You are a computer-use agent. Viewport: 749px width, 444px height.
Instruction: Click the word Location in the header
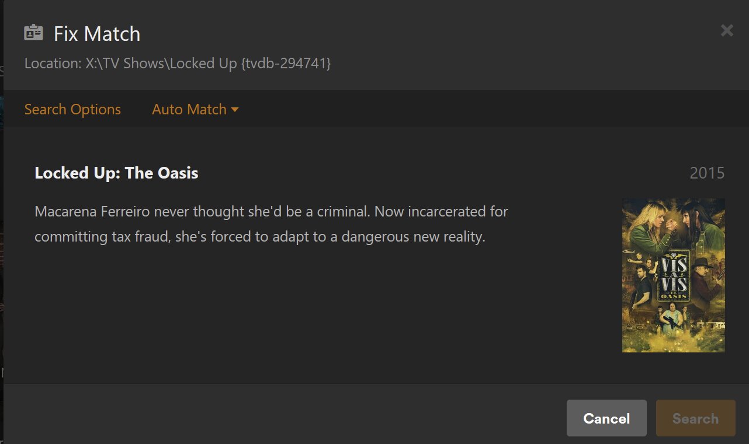pos(50,64)
